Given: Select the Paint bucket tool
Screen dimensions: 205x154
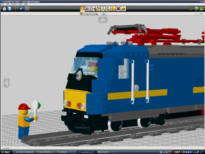Looking at the screenshot, I should [108, 9].
